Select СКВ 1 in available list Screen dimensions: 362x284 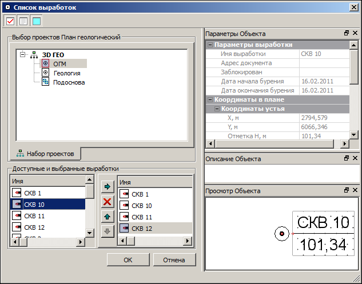coord(48,193)
